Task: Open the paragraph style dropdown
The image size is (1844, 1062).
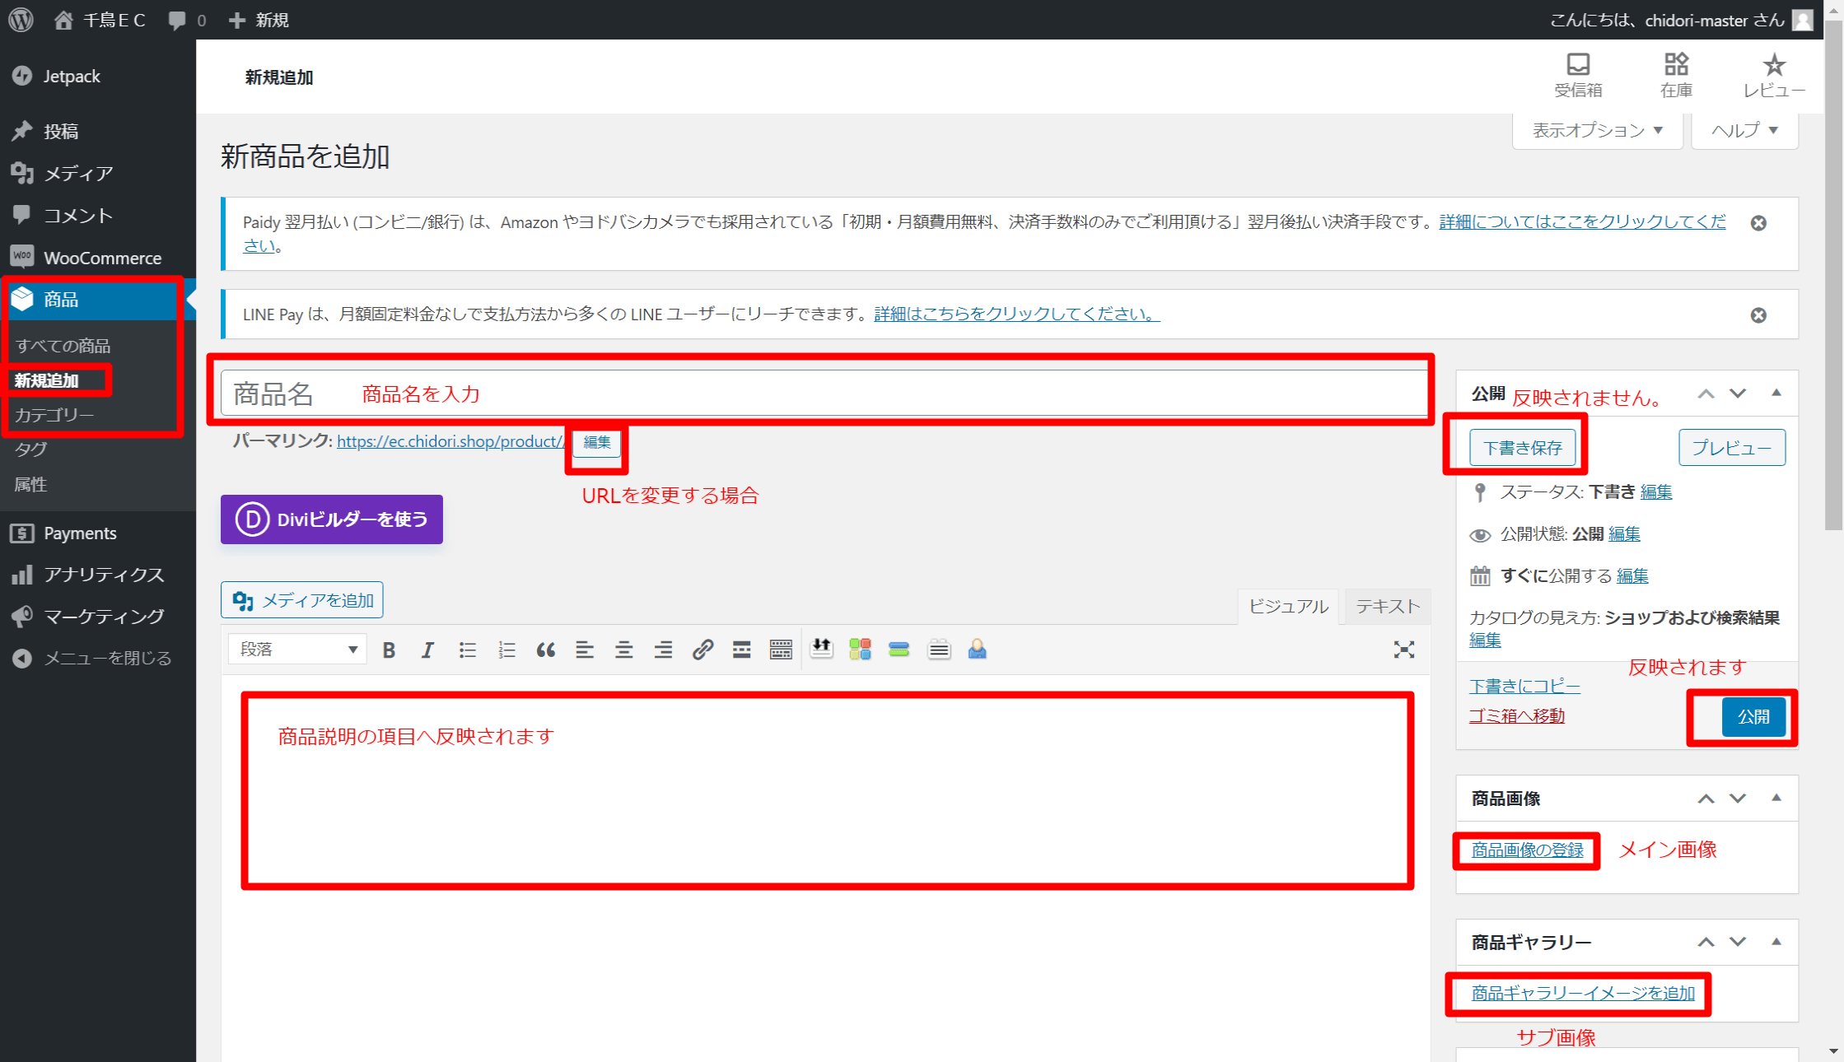Action: 296,649
